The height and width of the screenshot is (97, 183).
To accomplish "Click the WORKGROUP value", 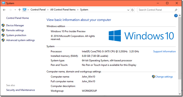I will point(89,91).
